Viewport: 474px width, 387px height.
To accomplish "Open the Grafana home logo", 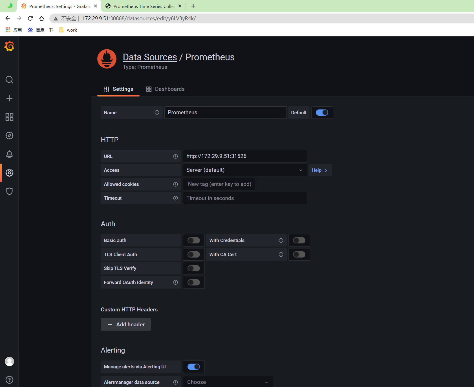I will [9, 46].
